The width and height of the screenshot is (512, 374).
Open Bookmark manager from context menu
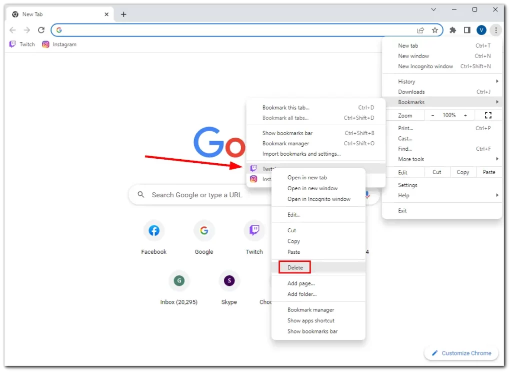tap(318, 310)
